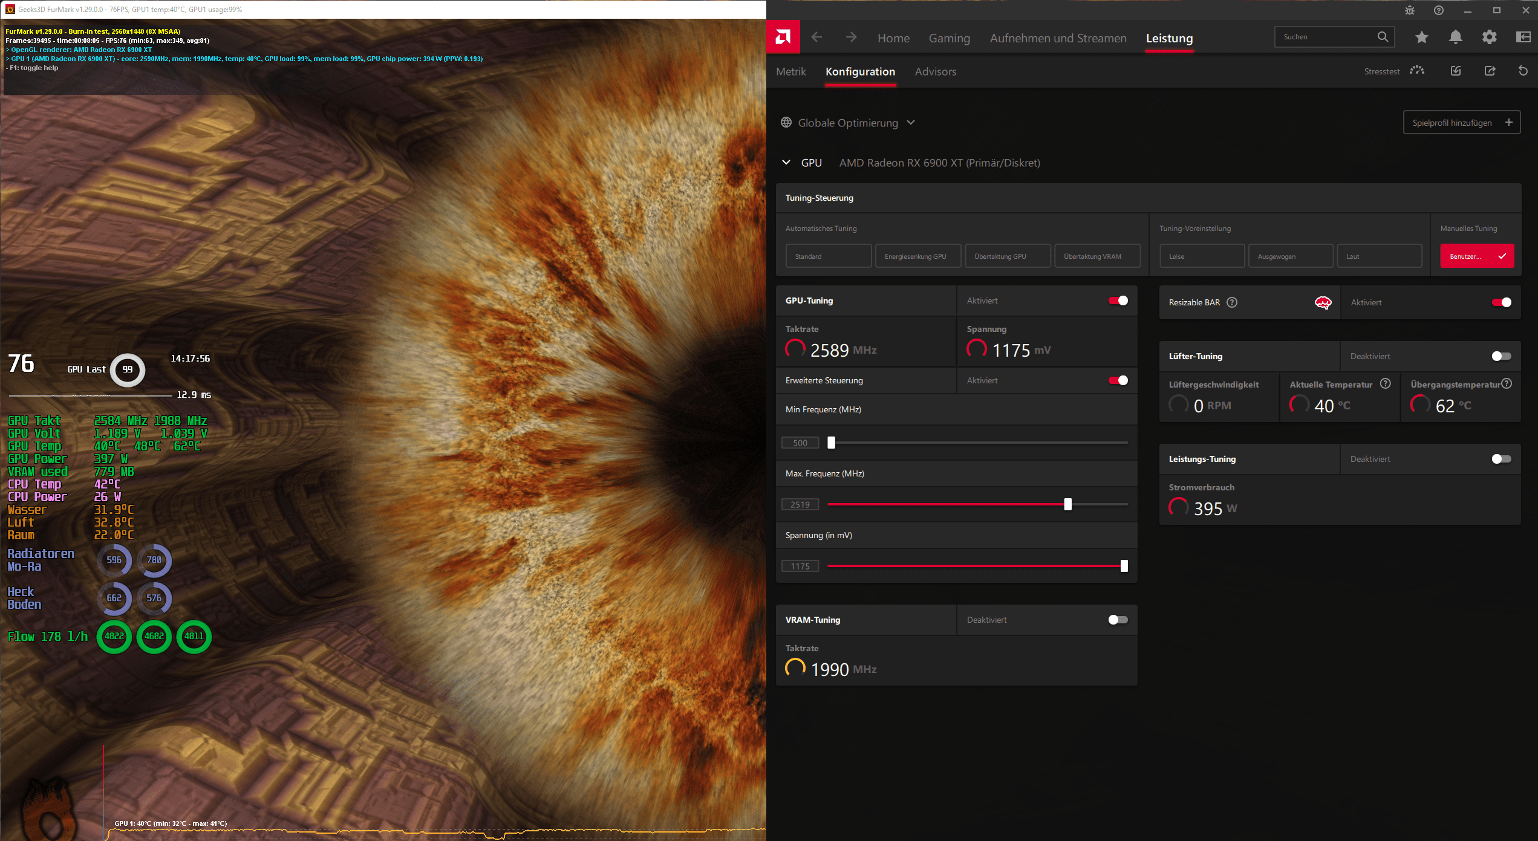Click the bug report icon
Viewport: 1538px width, 841px height.
tap(1410, 10)
